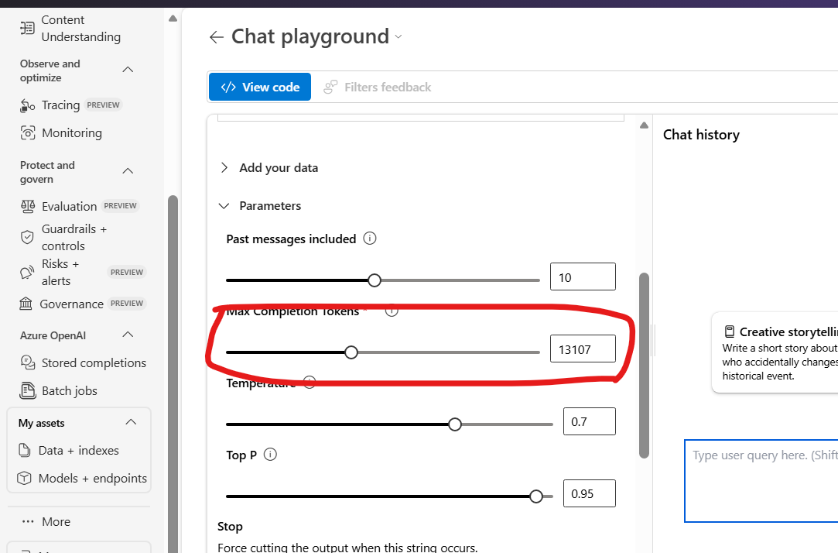This screenshot has height=553, width=838.
Task: Click the PREVIEW badge beside Governance
Action: click(127, 304)
